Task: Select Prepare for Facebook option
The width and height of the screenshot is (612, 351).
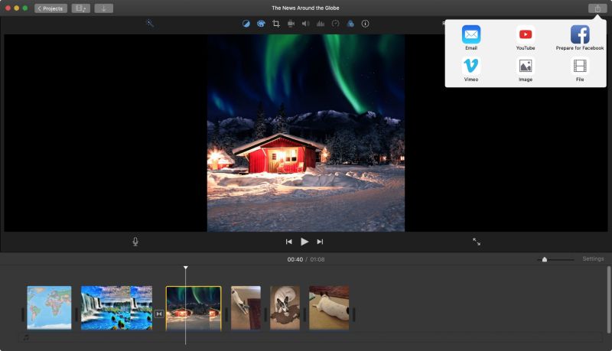Action: tap(580, 35)
